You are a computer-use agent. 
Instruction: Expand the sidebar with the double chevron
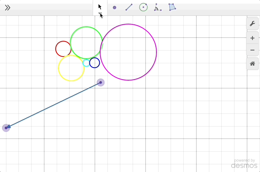[7, 8]
